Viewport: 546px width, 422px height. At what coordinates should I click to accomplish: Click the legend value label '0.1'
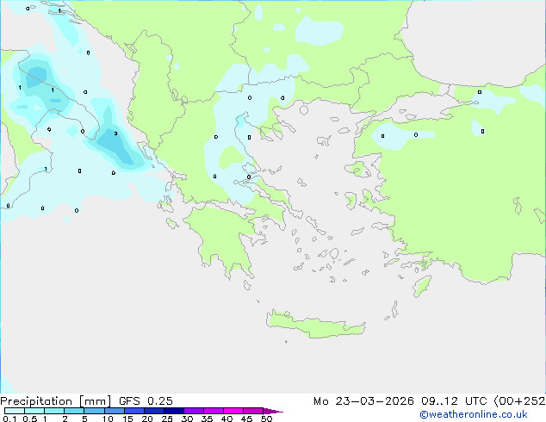9,419
